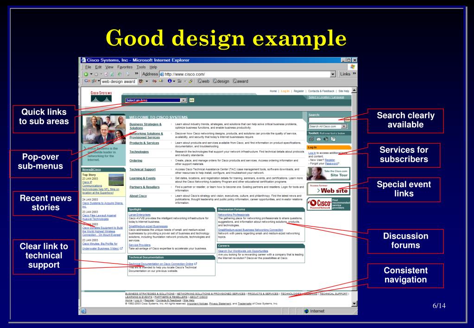Click the Access former Web site banner
This screenshot has height=328, width=474.
pyautogui.click(x=329, y=189)
